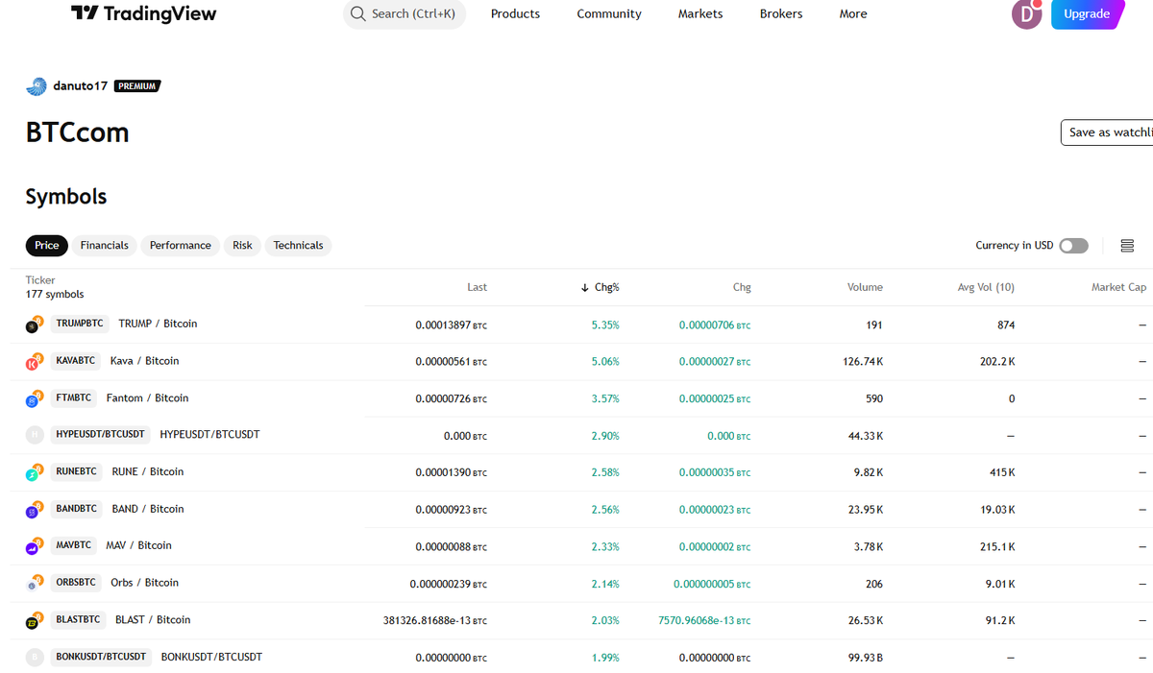The image size is (1153, 673).
Task: Open the HYPEUSDT/BTCUSDT ticker tag
Action: coord(101,435)
